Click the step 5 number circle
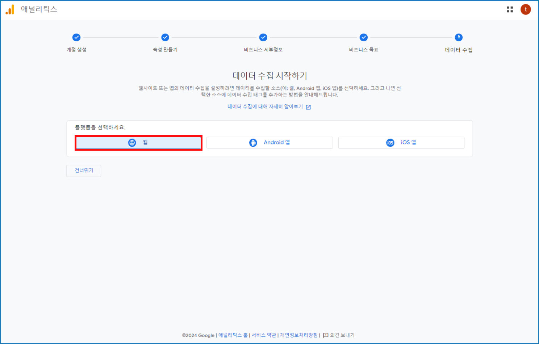 click(459, 37)
